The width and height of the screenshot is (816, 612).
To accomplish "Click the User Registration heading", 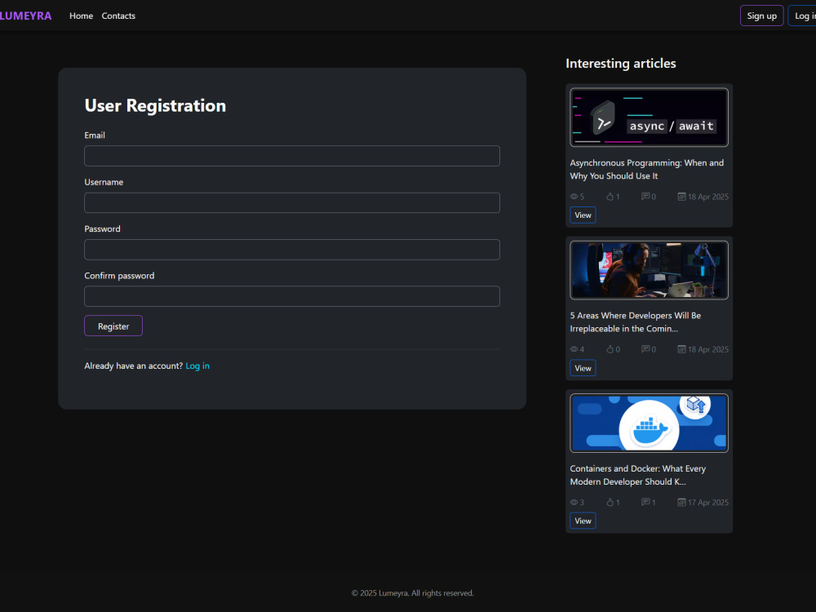I will point(155,105).
